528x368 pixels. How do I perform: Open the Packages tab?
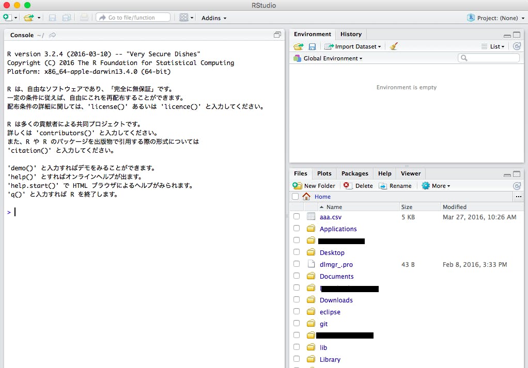pyautogui.click(x=354, y=173)
